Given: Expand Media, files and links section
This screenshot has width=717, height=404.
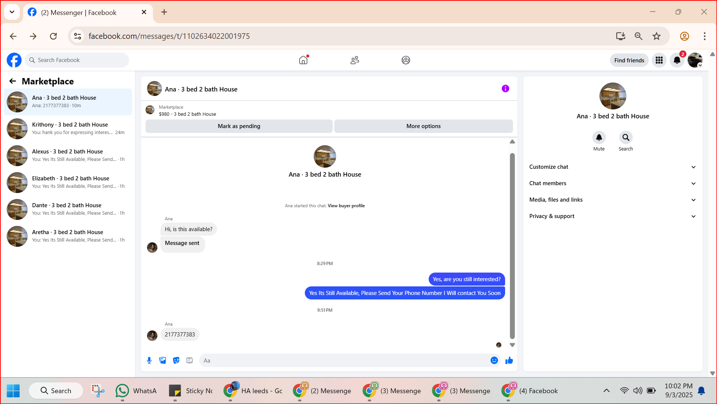Looking at the screenshot, I should click(x=613, y=200).
